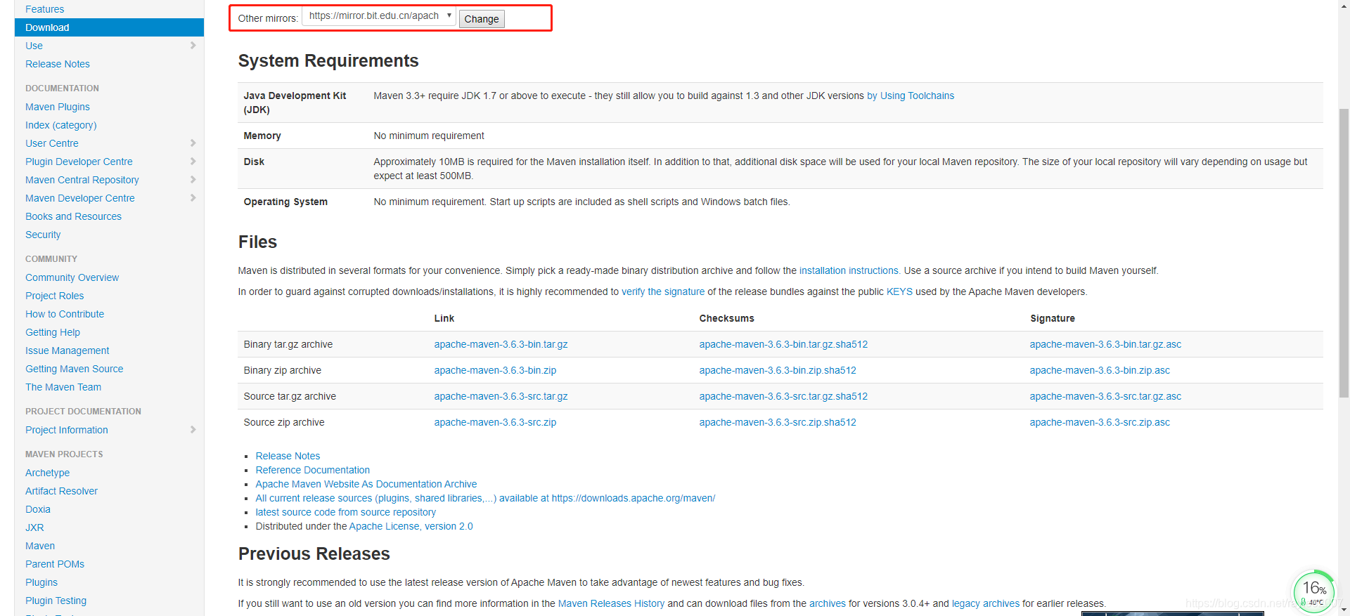Expand the Plugin Developer Centre chevron

click(193, 162)
